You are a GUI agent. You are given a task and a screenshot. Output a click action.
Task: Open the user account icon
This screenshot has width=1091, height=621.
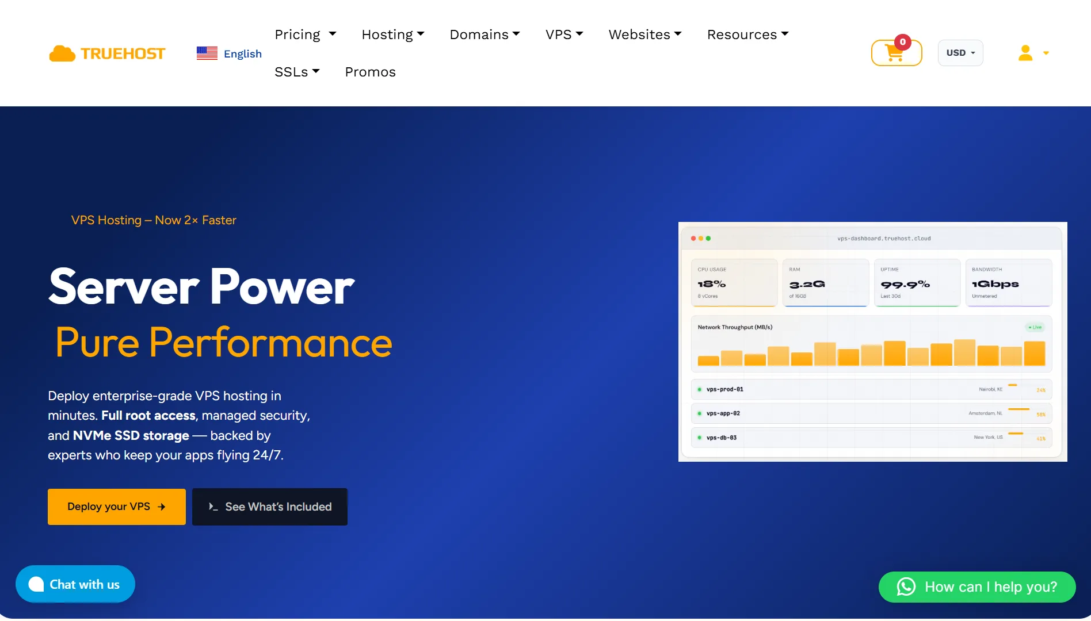coord(1025,53)
